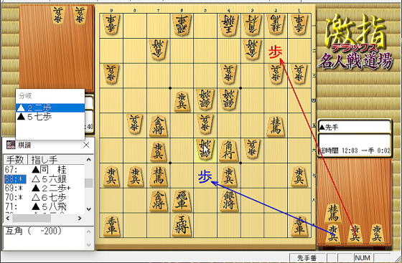
Task: Click the horizontal scrollbar right arrow
Action: 80,219
